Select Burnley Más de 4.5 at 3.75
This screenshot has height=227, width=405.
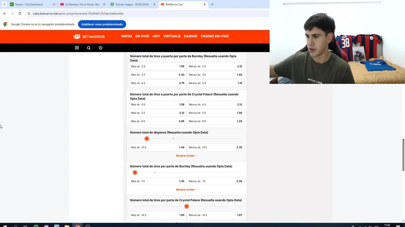[x=158, y=83]
